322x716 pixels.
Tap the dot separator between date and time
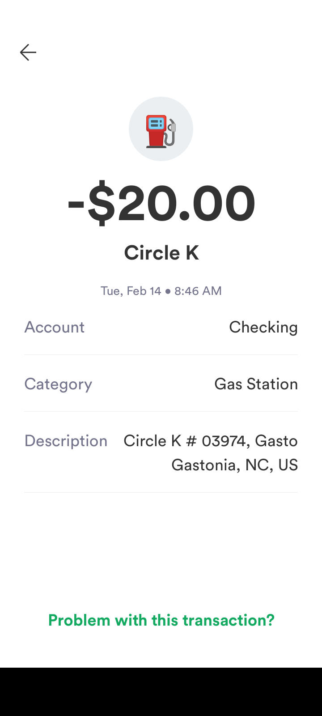tap(168, 291)
